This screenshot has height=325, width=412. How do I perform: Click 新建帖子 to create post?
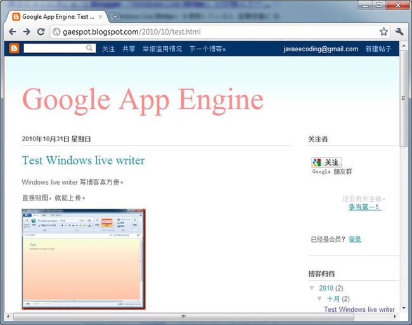(378, 49)
